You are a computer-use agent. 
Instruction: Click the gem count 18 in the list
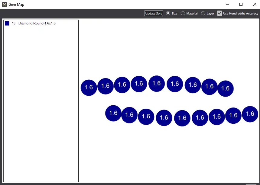click(x=14, y=23)
